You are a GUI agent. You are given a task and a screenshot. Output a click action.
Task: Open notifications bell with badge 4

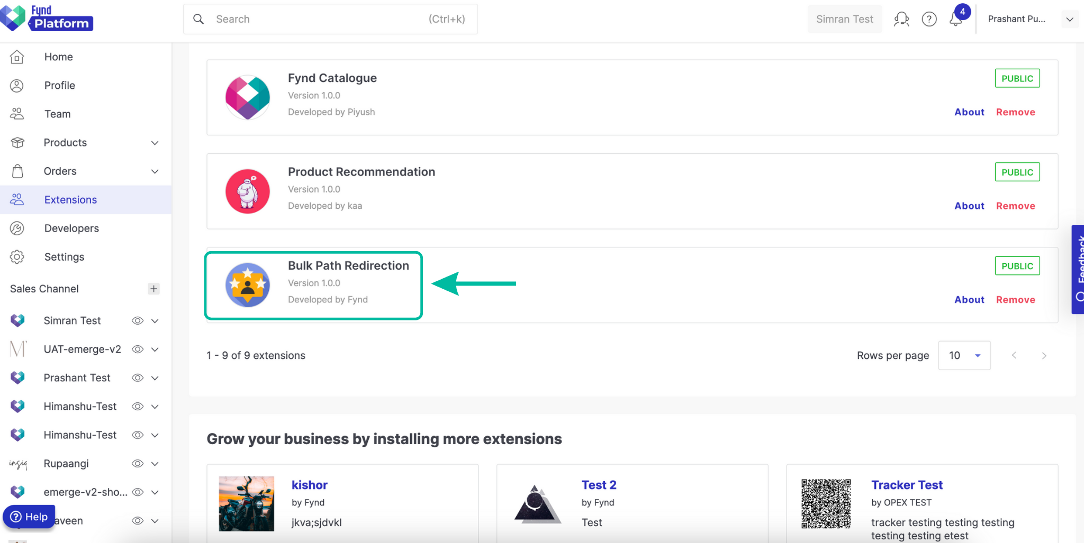click(x=955, y=19)
